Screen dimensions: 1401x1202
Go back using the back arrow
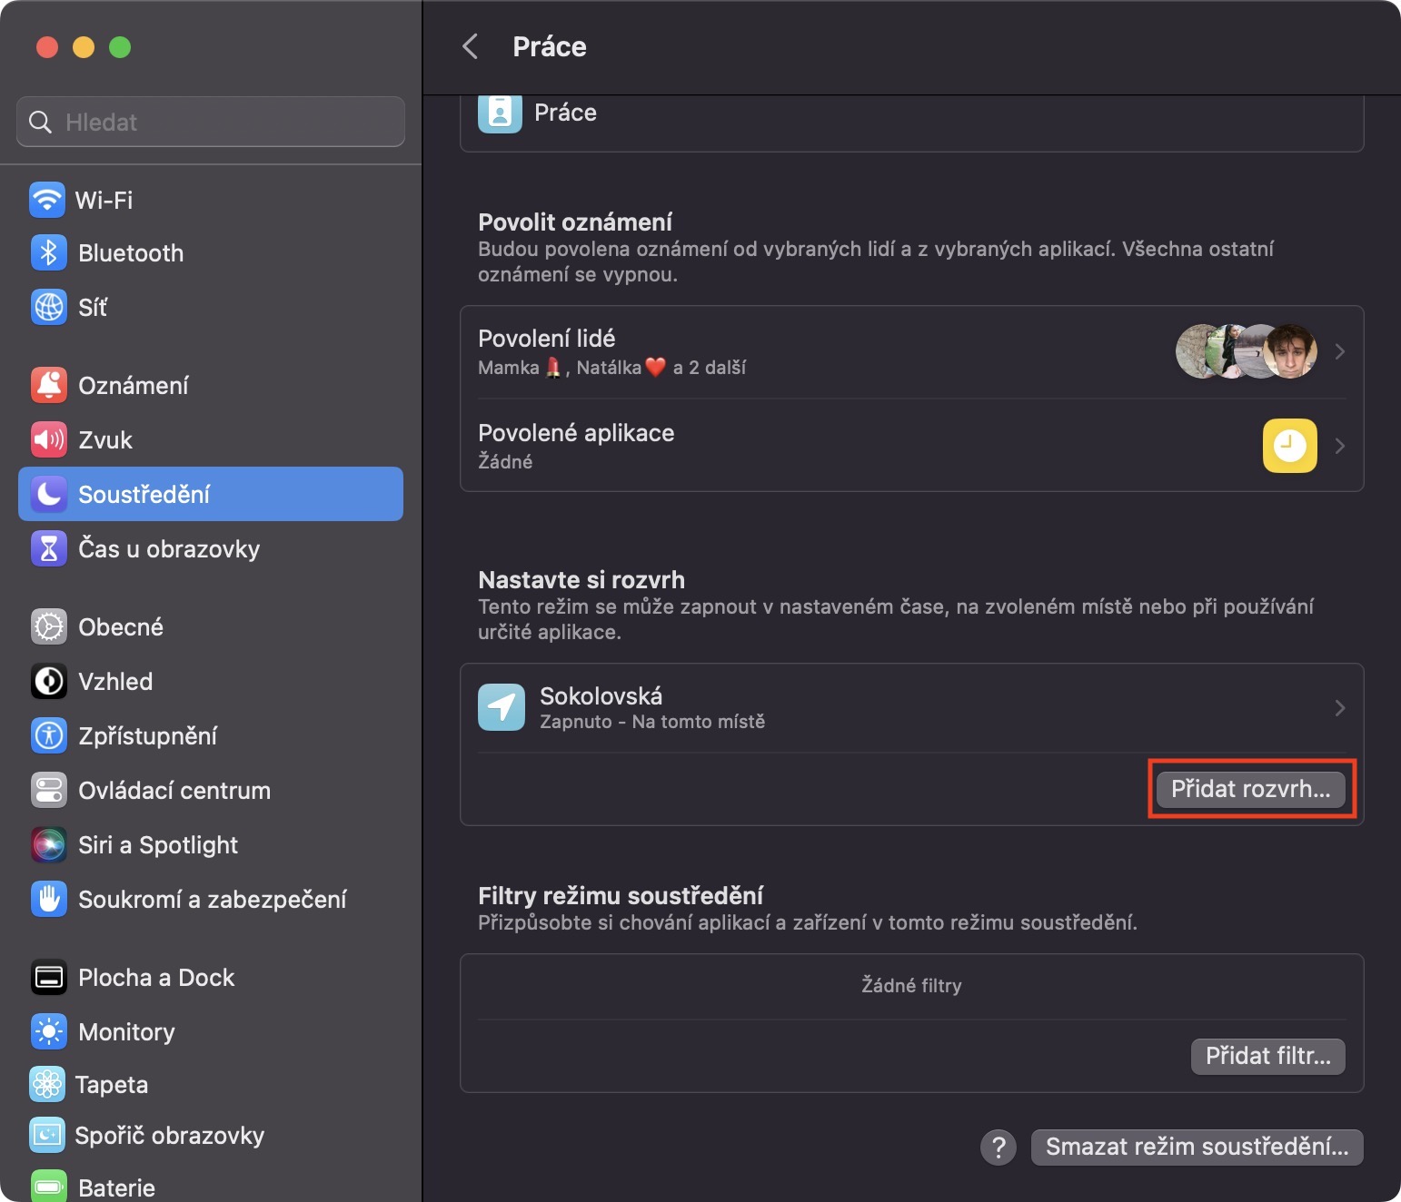471,46
